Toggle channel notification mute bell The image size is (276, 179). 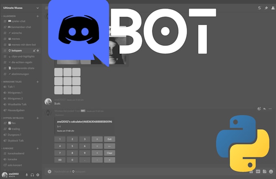click(259, 8)
